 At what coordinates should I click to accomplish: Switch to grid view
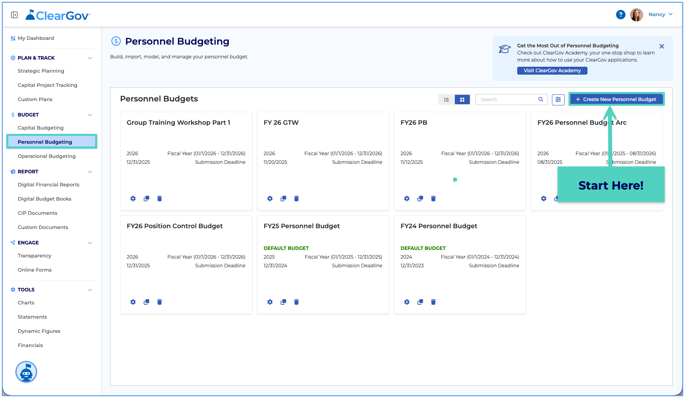tap(462, 99)
